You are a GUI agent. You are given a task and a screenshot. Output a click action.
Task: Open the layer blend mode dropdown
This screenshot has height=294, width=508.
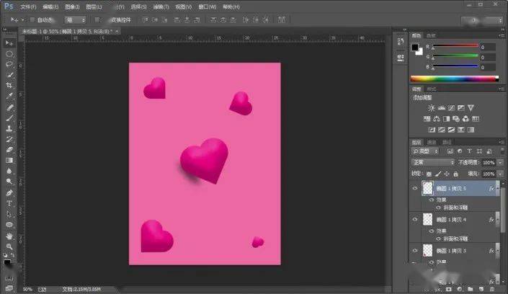click(433, 162)
